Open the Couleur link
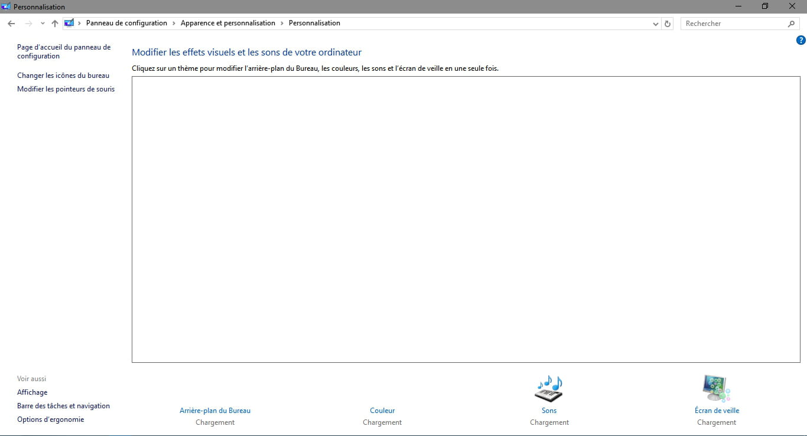The height and width of the screenshot is (436, 807). [x=382, y=411]
